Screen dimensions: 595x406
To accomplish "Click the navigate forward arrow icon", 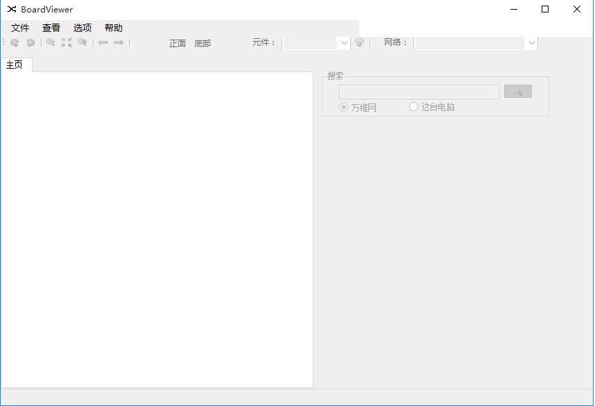I will click(118, 42).
